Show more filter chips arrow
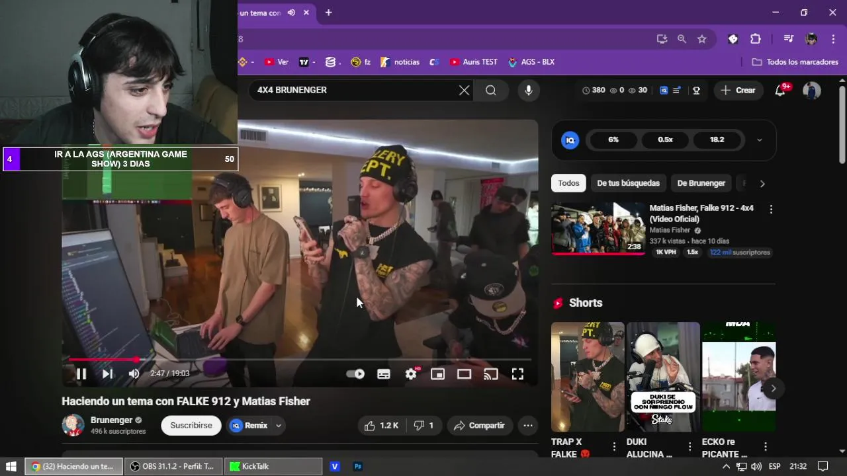 click(x=762, y=184)
